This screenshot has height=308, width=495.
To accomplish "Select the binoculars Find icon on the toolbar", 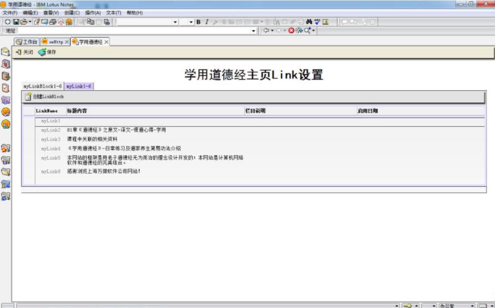I will point(309,22).
